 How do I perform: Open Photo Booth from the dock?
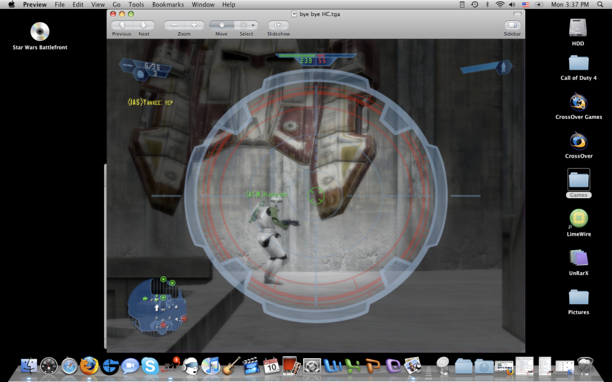[291, 366]
